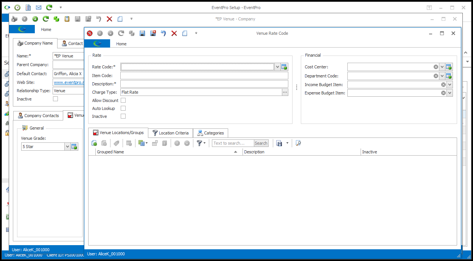The image size is (473, 261).
Task: Open the export dropdown arrow in grid toolbar
Action: (287, 143)
